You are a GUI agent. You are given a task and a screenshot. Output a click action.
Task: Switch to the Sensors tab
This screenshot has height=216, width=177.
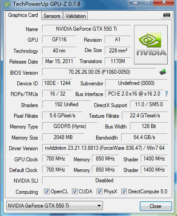[52, 16]
